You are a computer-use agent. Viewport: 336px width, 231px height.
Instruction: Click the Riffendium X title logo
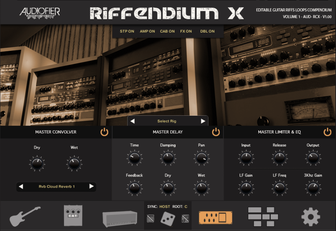click(167, 13)
